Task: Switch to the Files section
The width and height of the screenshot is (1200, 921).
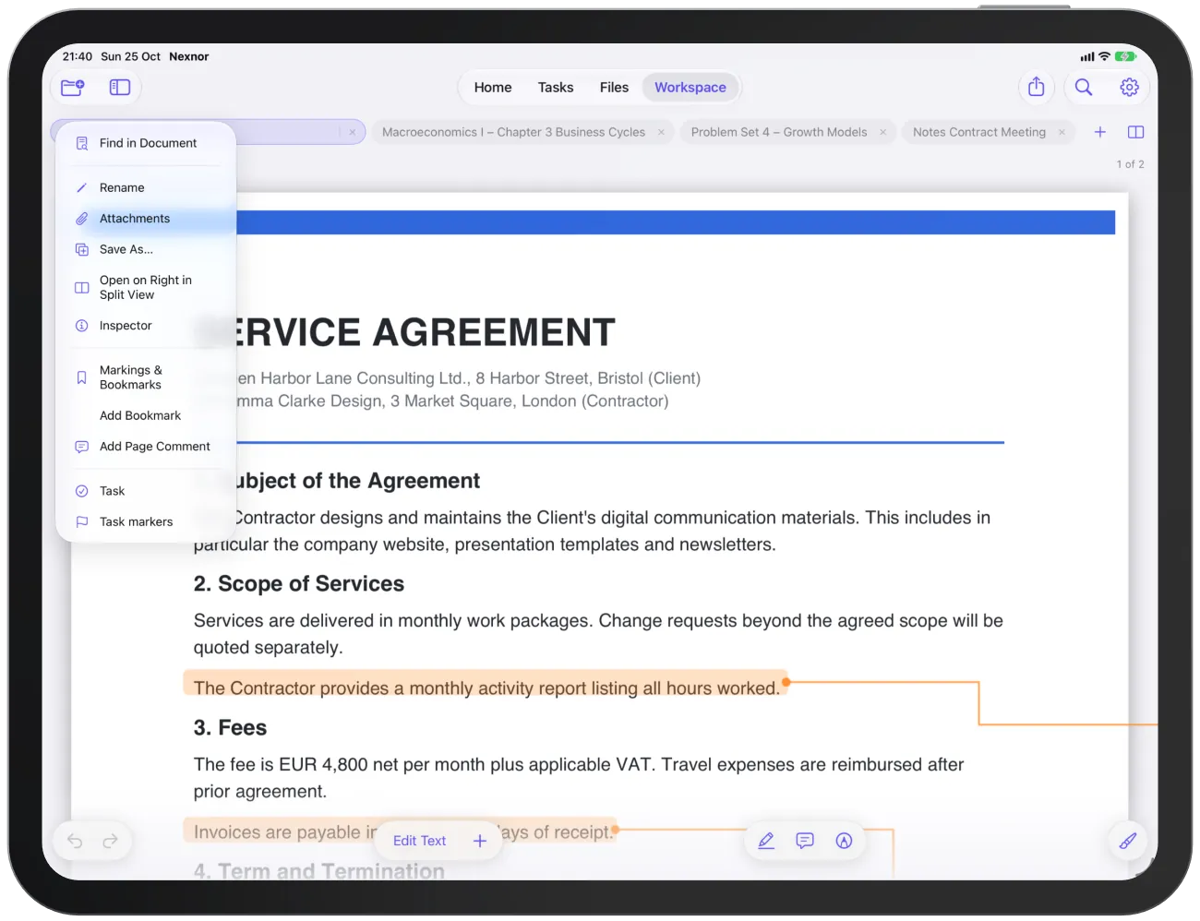Action: 614,88
